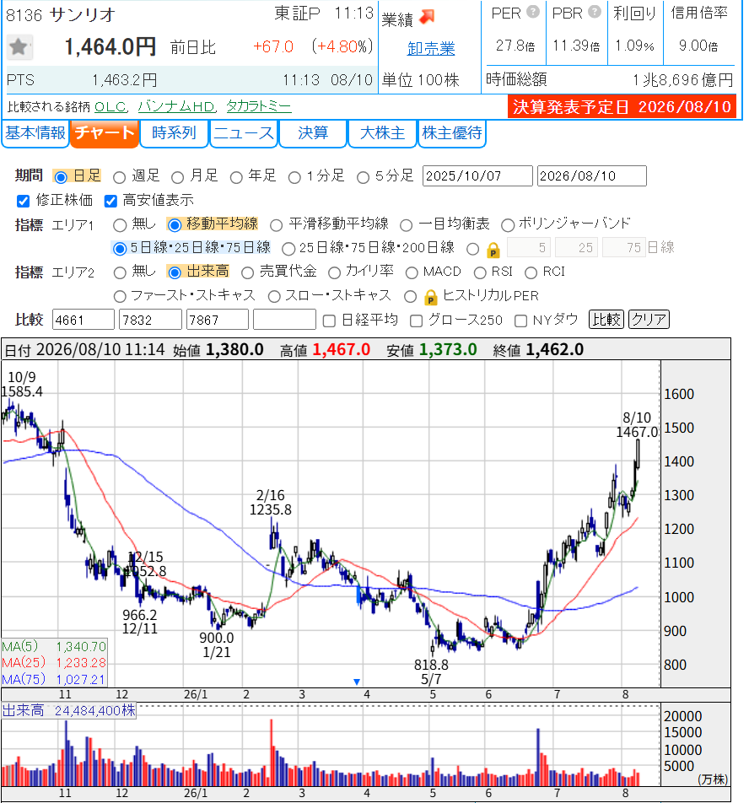This screenshot has width=749, height=803.
Task: Click the end date field 2026/08/10
Action: [592, 176]
